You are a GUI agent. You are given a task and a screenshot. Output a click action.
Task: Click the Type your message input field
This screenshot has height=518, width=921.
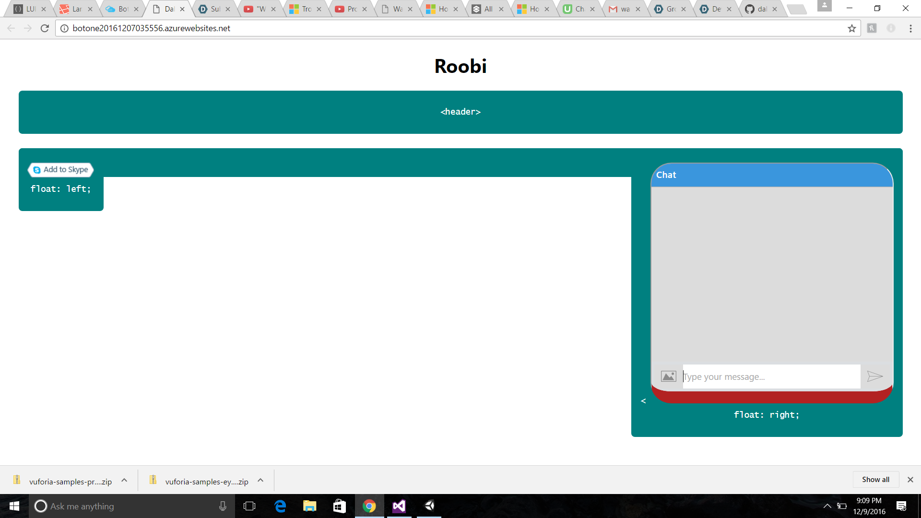pos(771,377)
